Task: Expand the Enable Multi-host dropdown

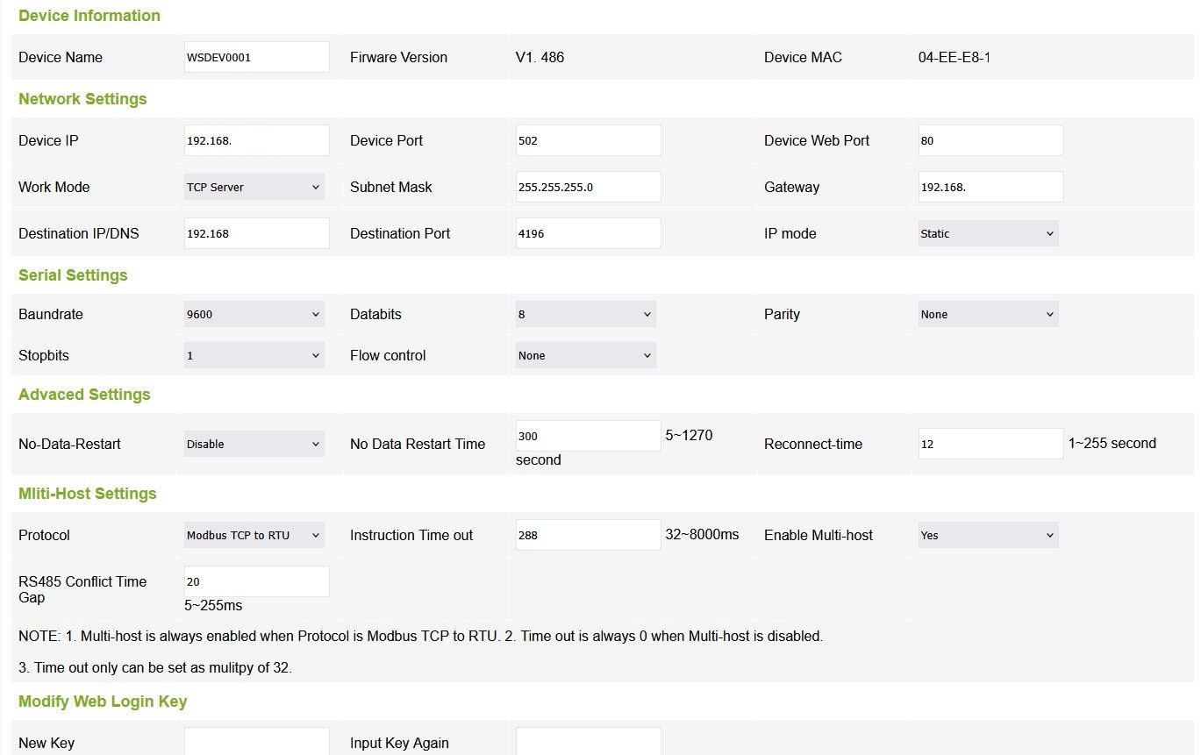Action: pyautogui.click(x=987, y=535)
